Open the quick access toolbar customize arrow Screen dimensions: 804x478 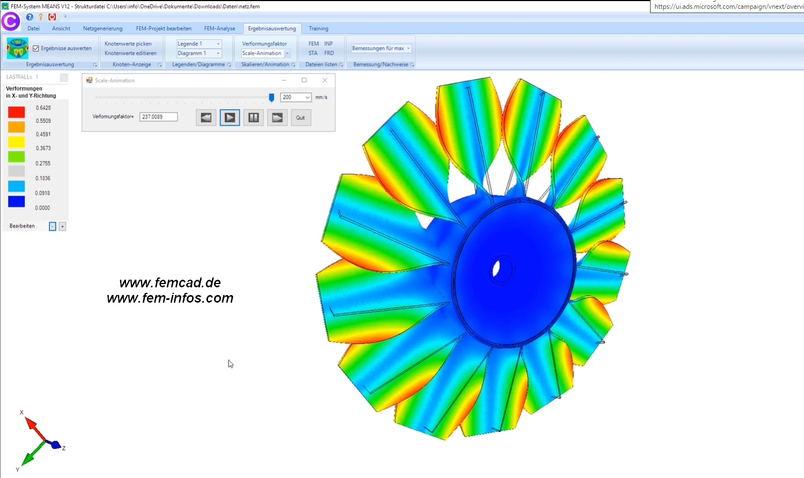pyautogui.click(x=65, y=17)
